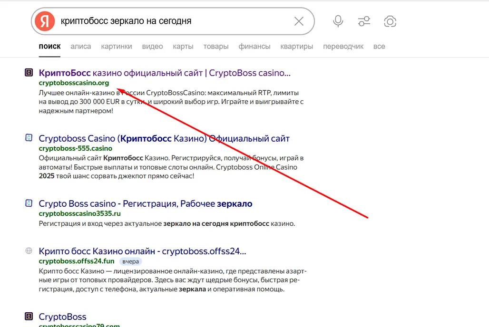Open the видео tab

[153, 47]
